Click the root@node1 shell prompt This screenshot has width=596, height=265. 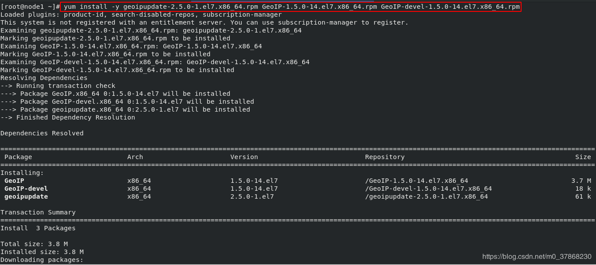tap(30, 7)
